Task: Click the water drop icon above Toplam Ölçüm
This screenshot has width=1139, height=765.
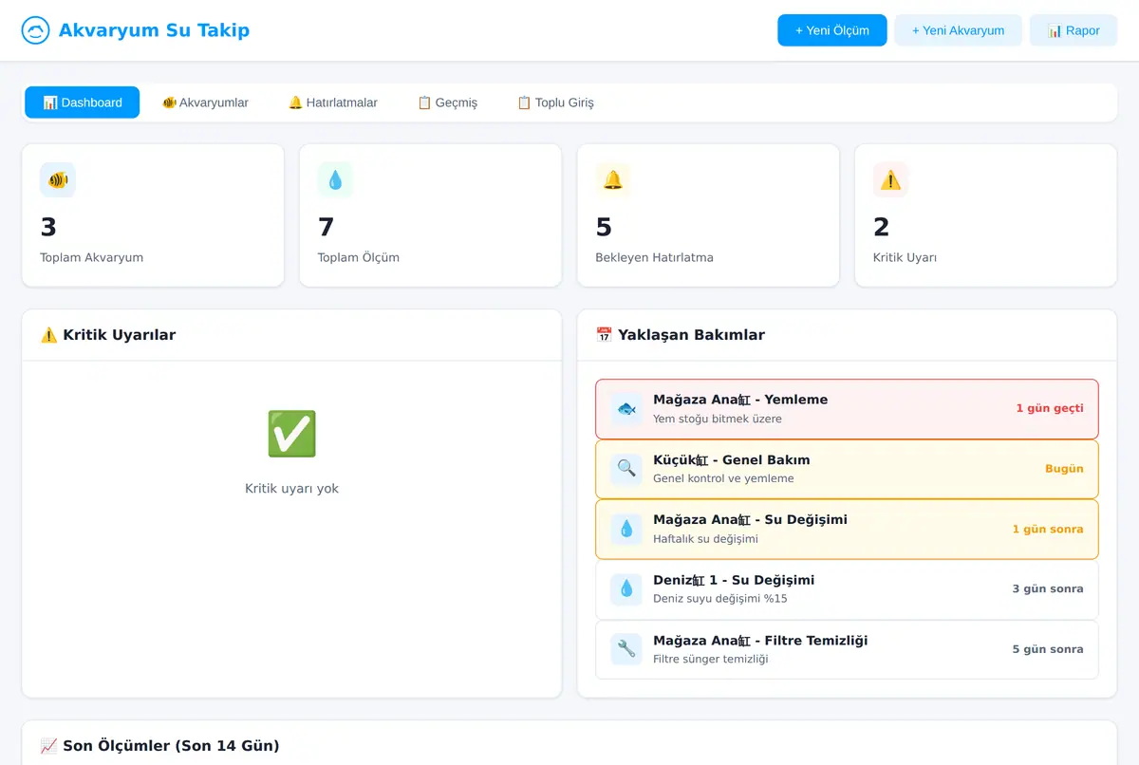Action: [335, 179]
